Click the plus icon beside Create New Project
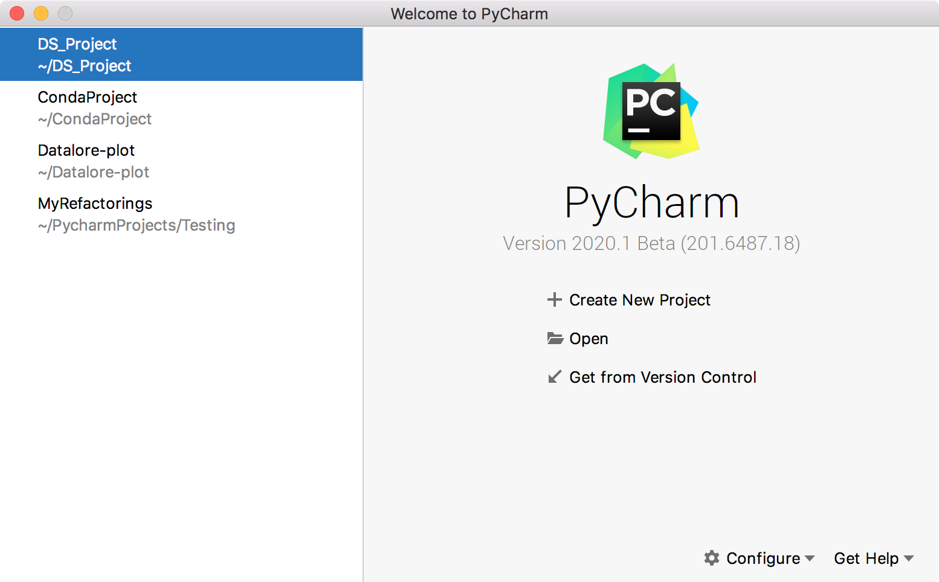Image resolution: width=939 pixels, height=582 pixels. (554, 299)
